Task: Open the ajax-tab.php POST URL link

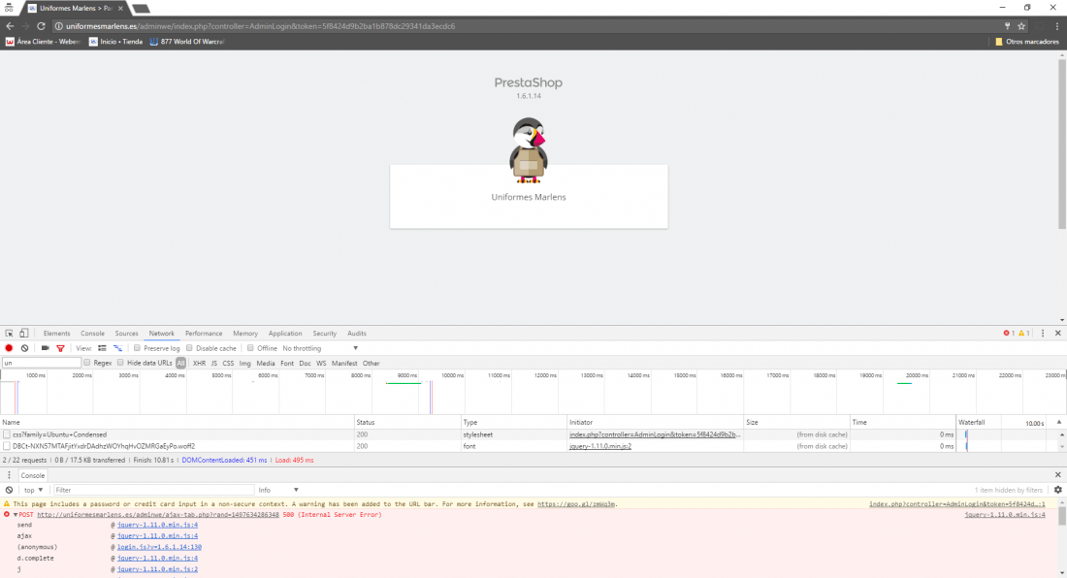Action: [x=158, y=515]
